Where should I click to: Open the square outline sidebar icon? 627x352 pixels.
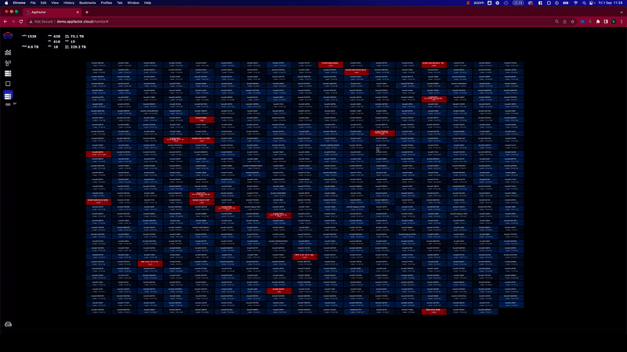click(8, 84)
